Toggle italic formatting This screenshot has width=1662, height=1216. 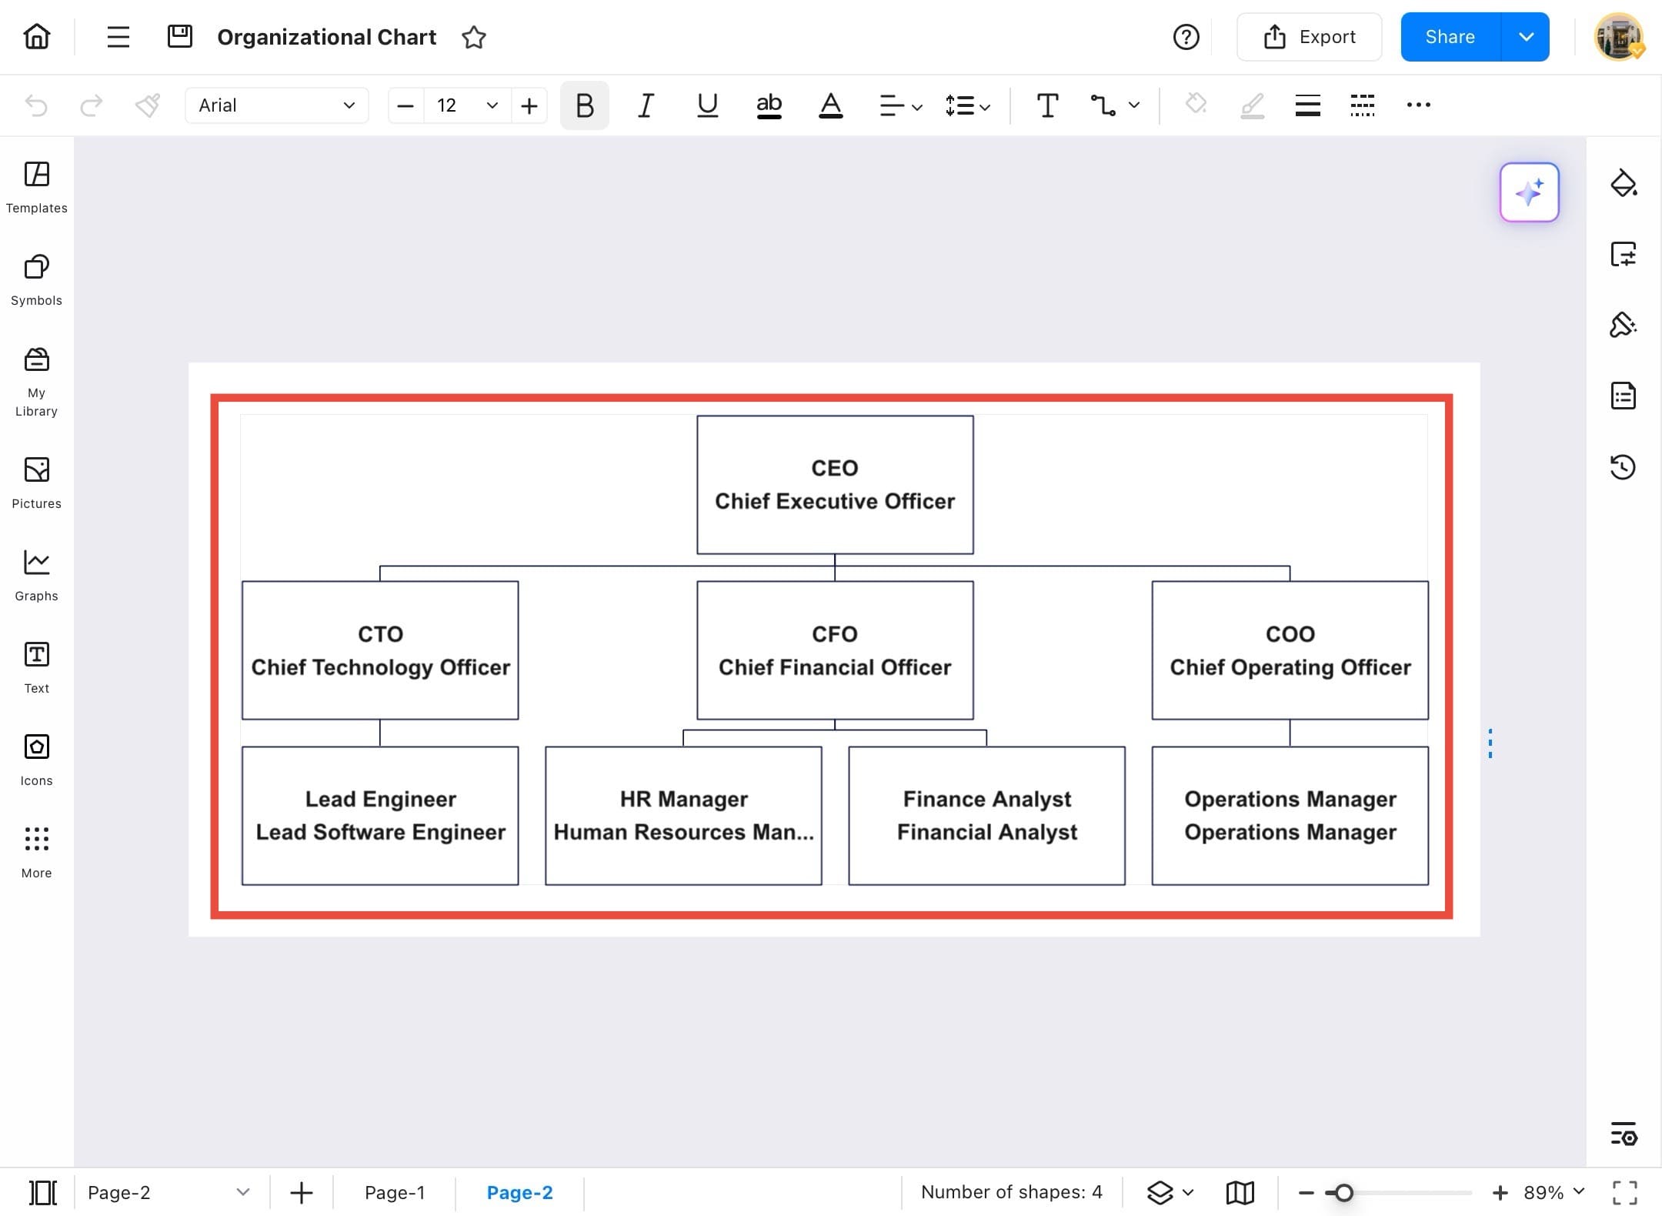(645, 105)
